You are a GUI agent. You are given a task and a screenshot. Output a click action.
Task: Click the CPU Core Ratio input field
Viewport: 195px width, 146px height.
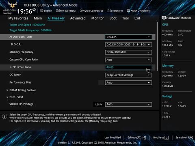(128, 67)
